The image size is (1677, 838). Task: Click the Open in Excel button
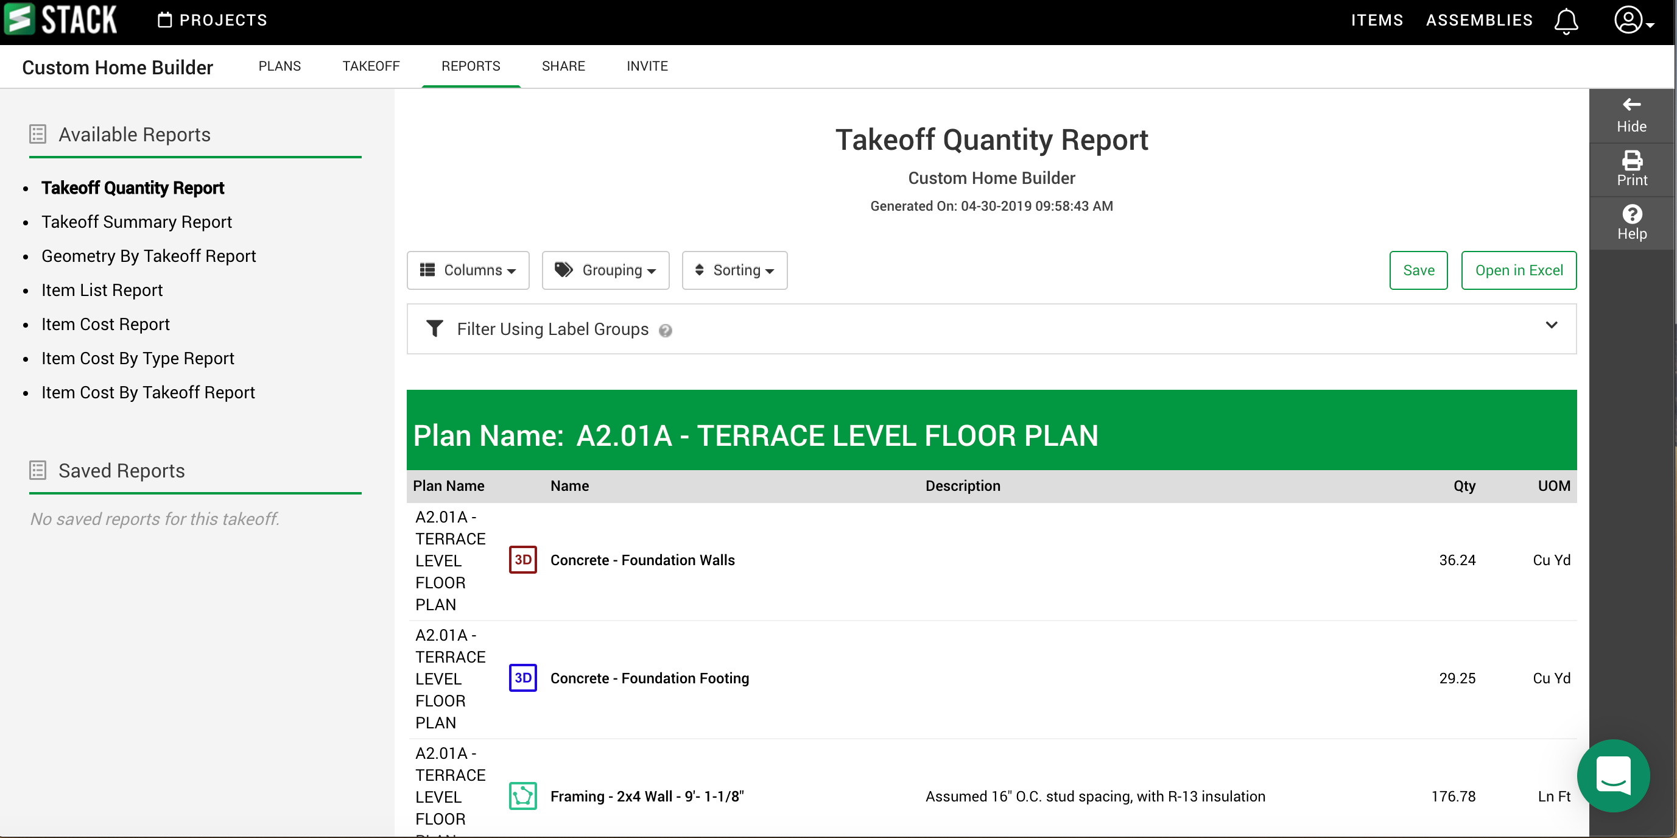pos(1518,270)
